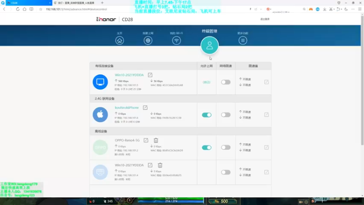364x205 pixels.
Task: Click the logout link at top right
Action: (265, 19)
